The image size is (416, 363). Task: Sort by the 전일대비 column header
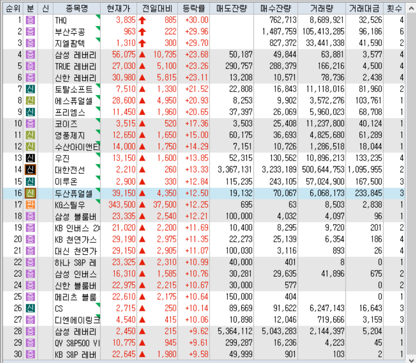157,9
